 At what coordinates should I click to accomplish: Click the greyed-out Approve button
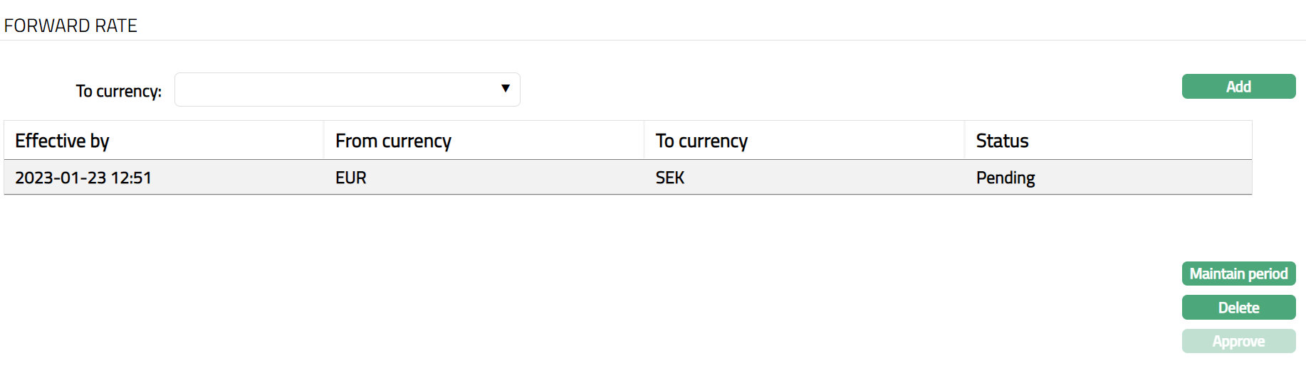click(1238, 341)
